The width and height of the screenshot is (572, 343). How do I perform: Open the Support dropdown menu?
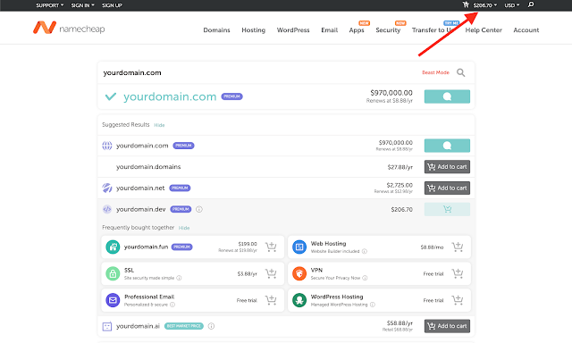point(50,5)
